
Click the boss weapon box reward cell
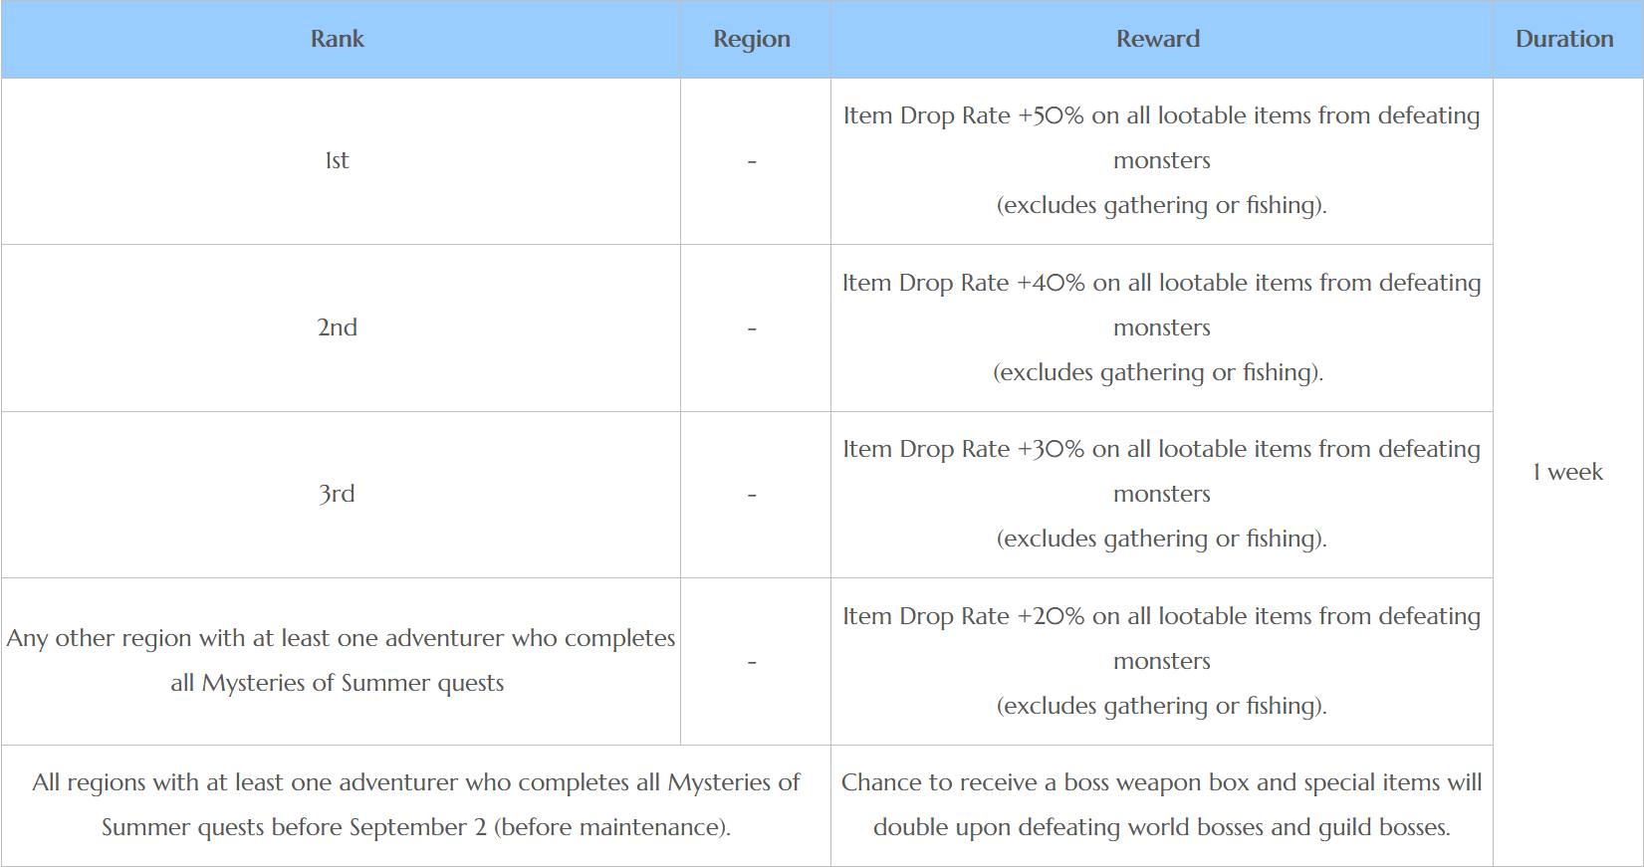[1161, 804]
